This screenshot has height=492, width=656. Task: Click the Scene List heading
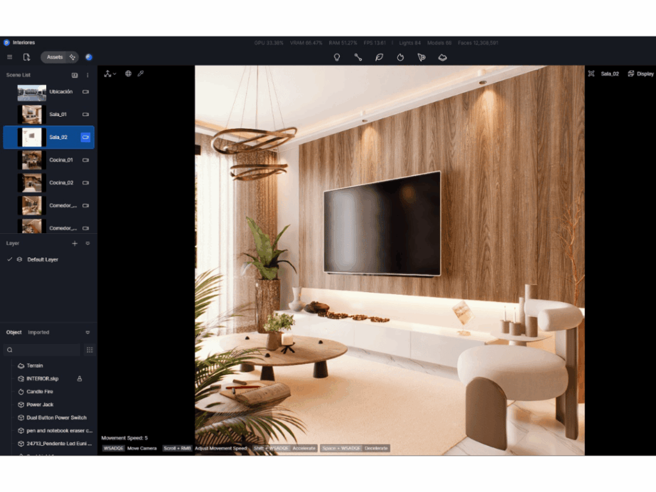[19, 76]
